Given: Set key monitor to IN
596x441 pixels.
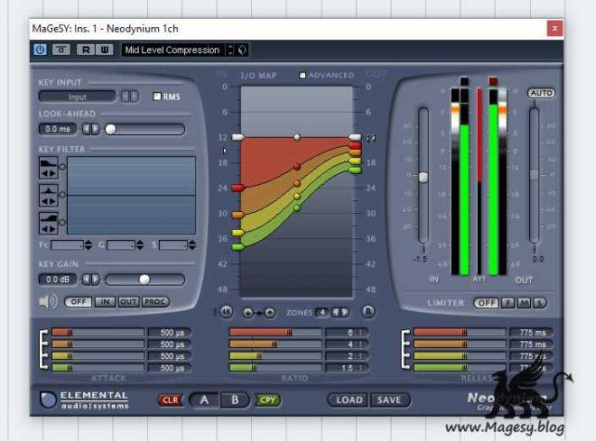Looking at the screenshot, I should pos(105,302).
